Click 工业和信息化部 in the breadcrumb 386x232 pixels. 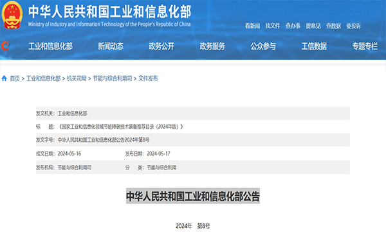point(43,79)
